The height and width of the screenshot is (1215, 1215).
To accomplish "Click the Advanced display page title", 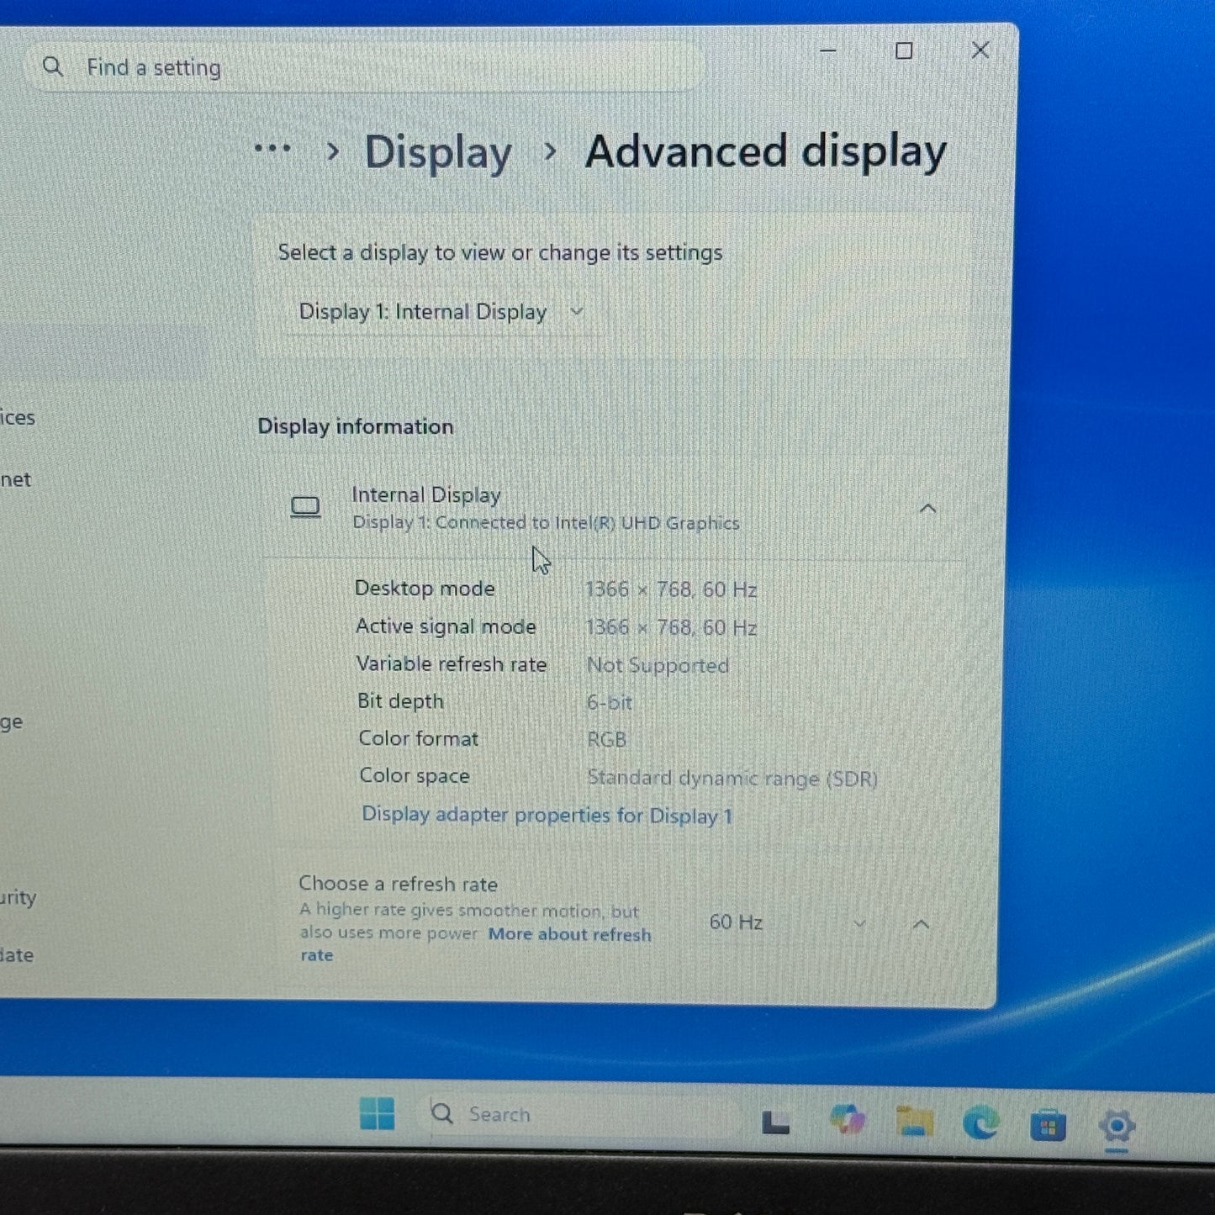I will click(x=766, y=152).
